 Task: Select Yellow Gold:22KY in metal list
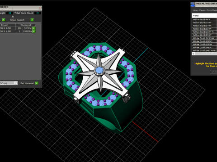pyautogui.click(x=204, y=35)
